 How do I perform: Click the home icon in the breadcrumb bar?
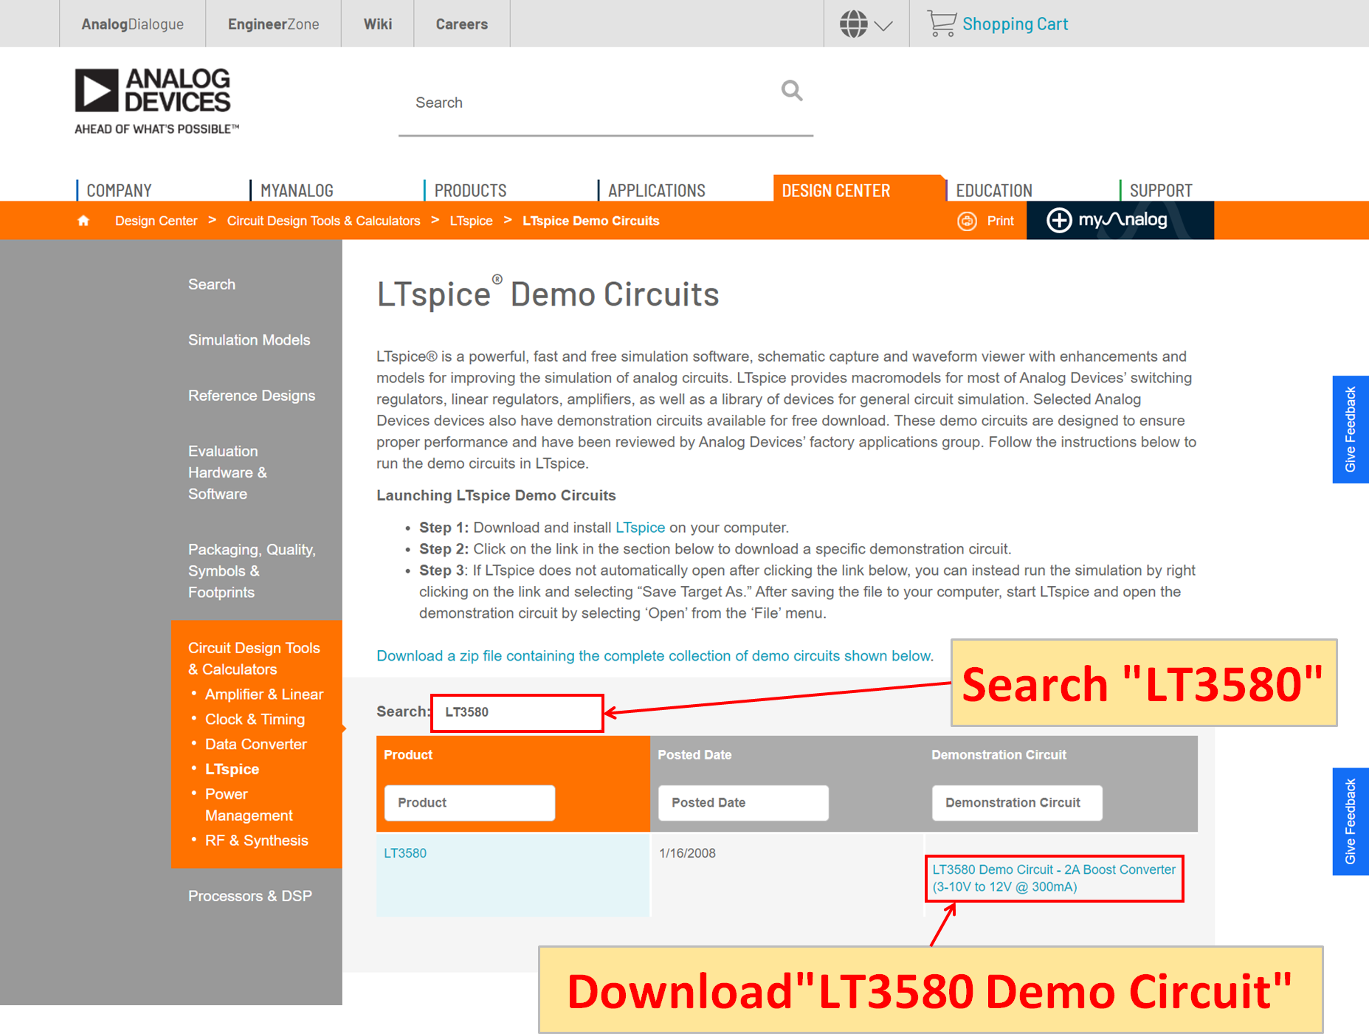point(83,220)
